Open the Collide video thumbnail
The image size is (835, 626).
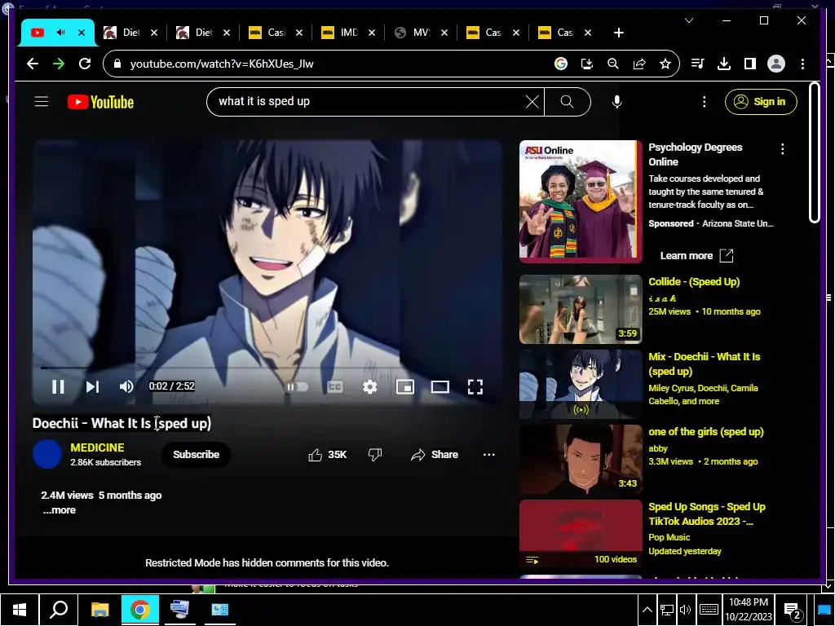pyautogui.click(x=581, y=309)
